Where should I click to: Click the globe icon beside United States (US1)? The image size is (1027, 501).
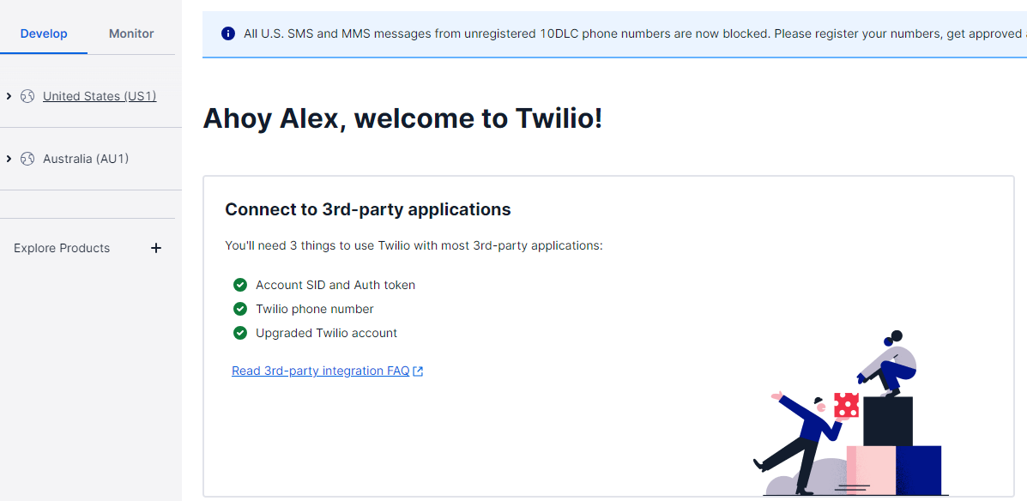(27, 96)
